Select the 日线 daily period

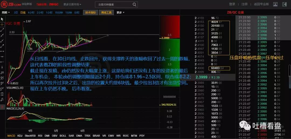click(x=23, y=12)
